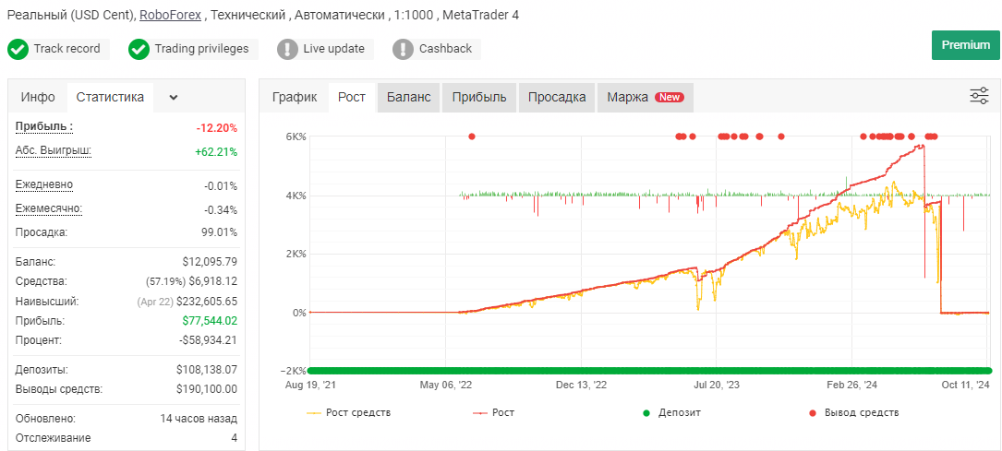Click the Cashback status label
Image resolution: width=1002 pixels, height=451 pixels.
(445, 49)
